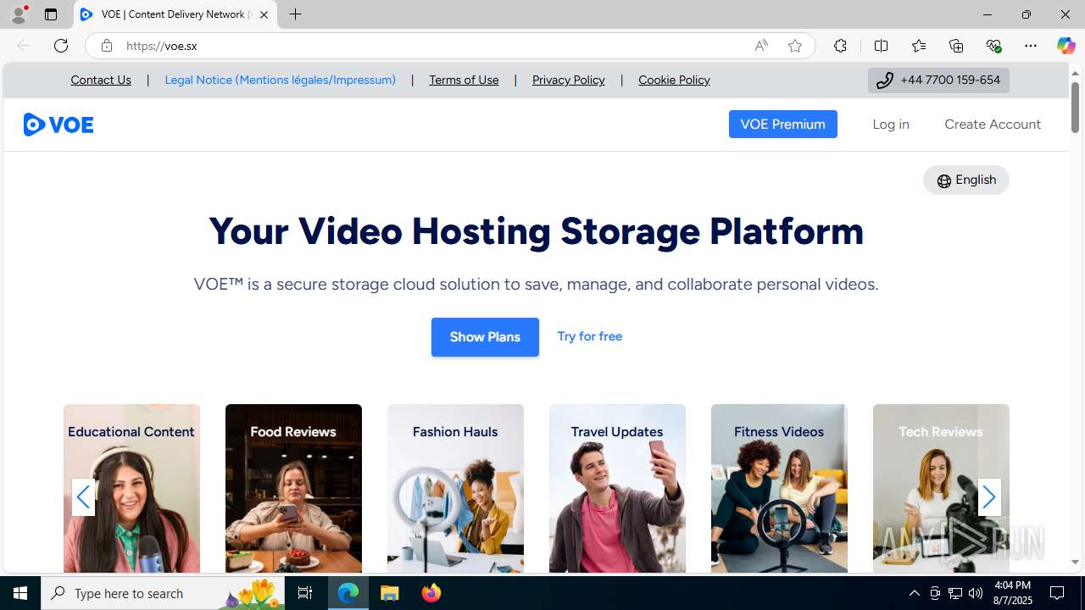Select the Food Reviews card
The height and width of the screenshot is (610, 1085).
[x=293, y=489]
